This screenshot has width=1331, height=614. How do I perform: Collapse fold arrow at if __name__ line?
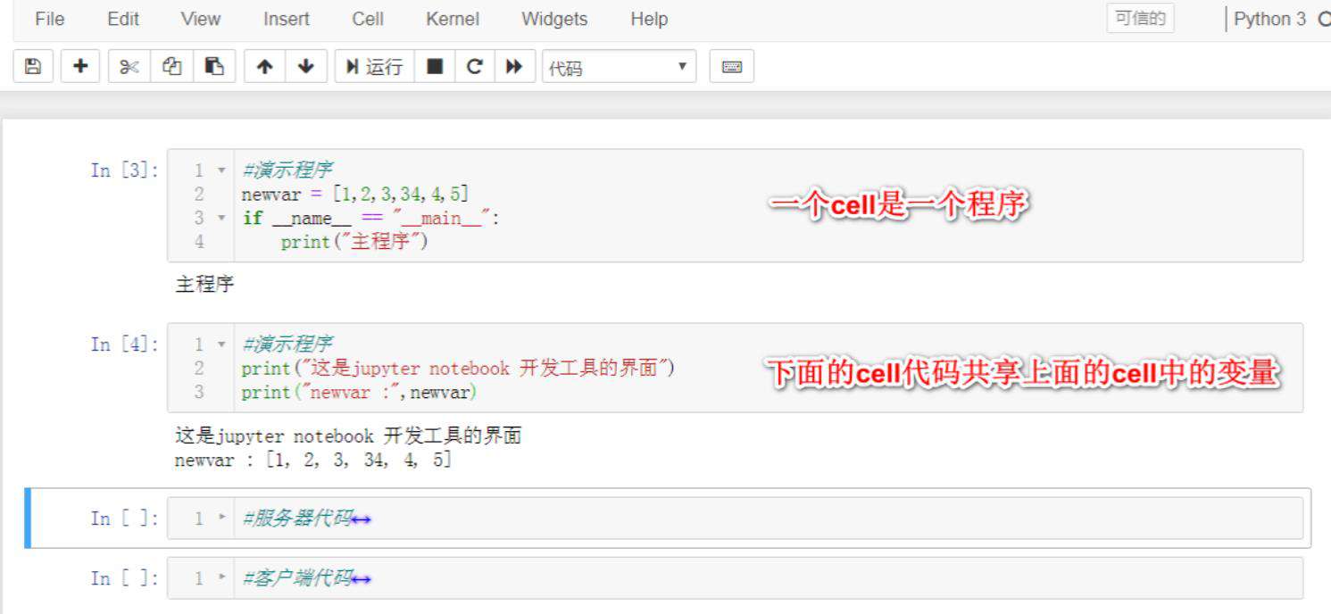tap(222, 218)
